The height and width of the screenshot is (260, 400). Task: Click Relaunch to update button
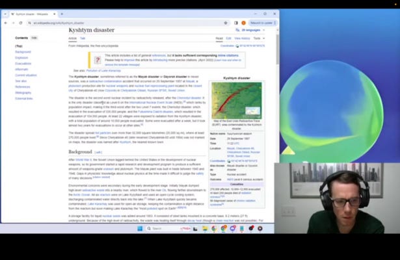coord(261,23)
